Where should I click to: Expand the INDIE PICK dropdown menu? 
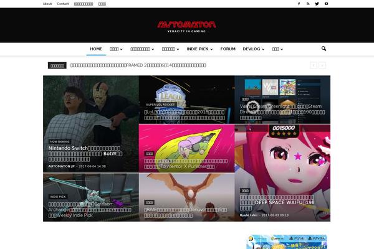point(199,49)
